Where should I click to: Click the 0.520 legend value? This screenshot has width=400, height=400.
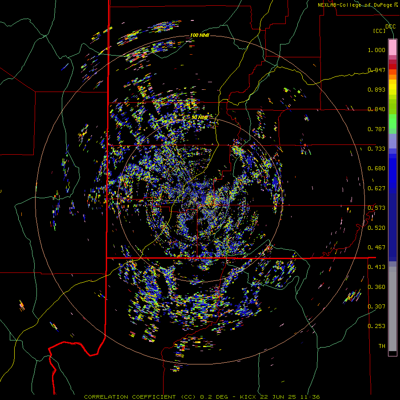pyautogui.click(x=376, y=228)
